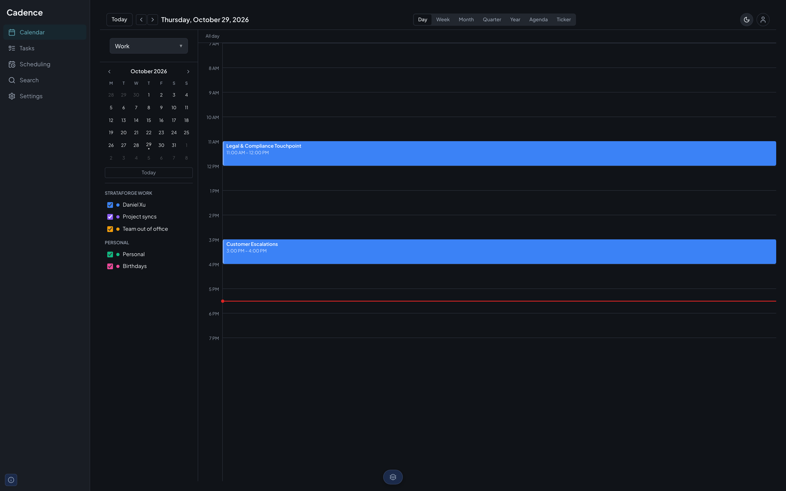This screenshot has height=491, width=786.
Task: Open the Tasks section icon
Action: (x=12, y=48)
